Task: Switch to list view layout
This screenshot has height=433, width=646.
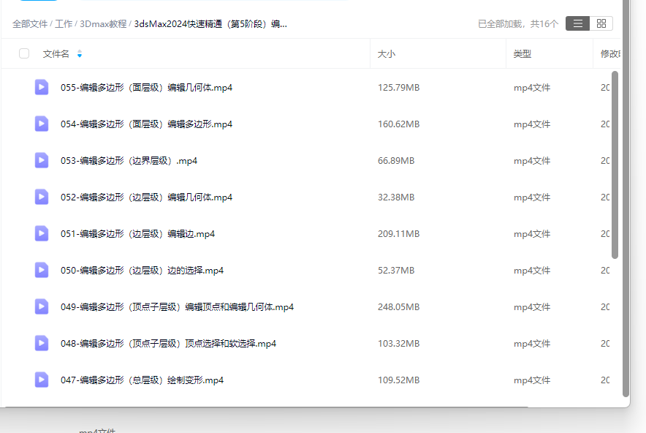Action: click(x=577, y=23)
